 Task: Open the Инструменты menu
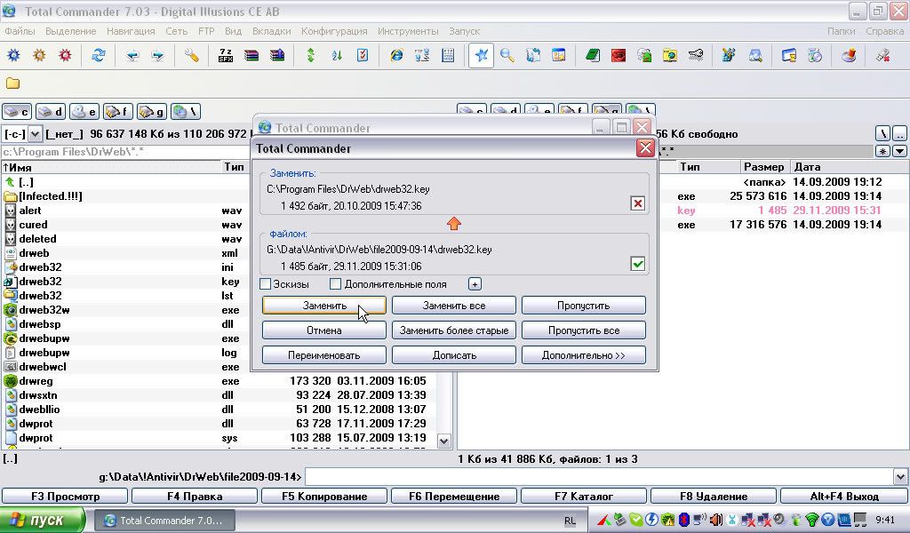(x=408, y=31)
